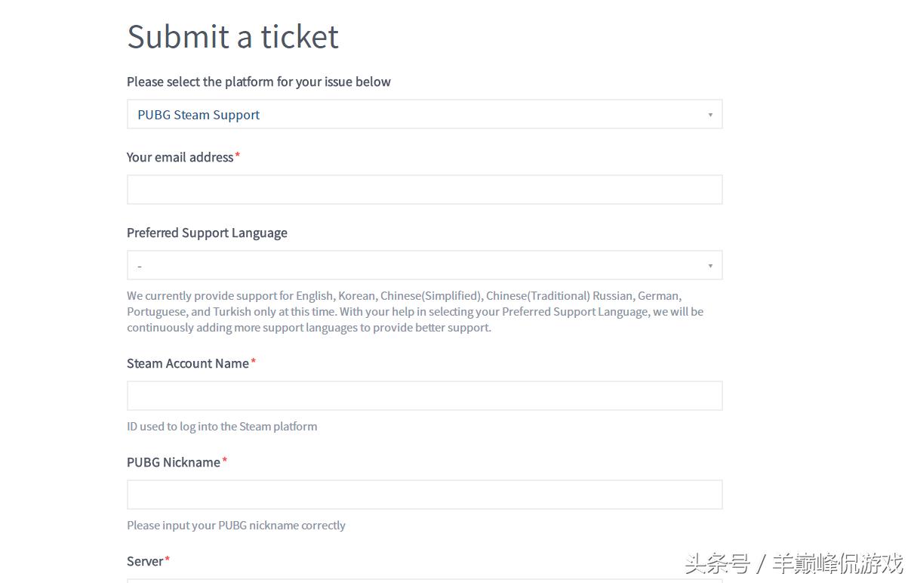Click the Steam platform ID hint text

pos(222,427)
